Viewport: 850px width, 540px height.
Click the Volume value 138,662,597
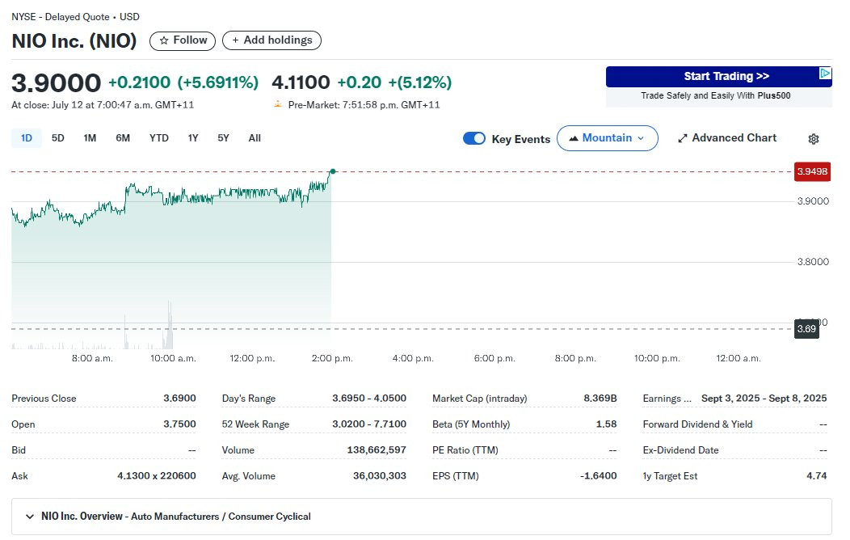[377, 450]
